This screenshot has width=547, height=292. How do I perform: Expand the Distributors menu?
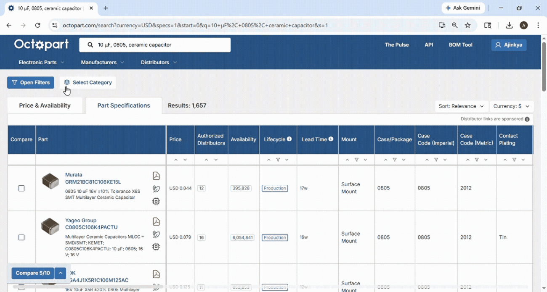(x=159, y=63)
